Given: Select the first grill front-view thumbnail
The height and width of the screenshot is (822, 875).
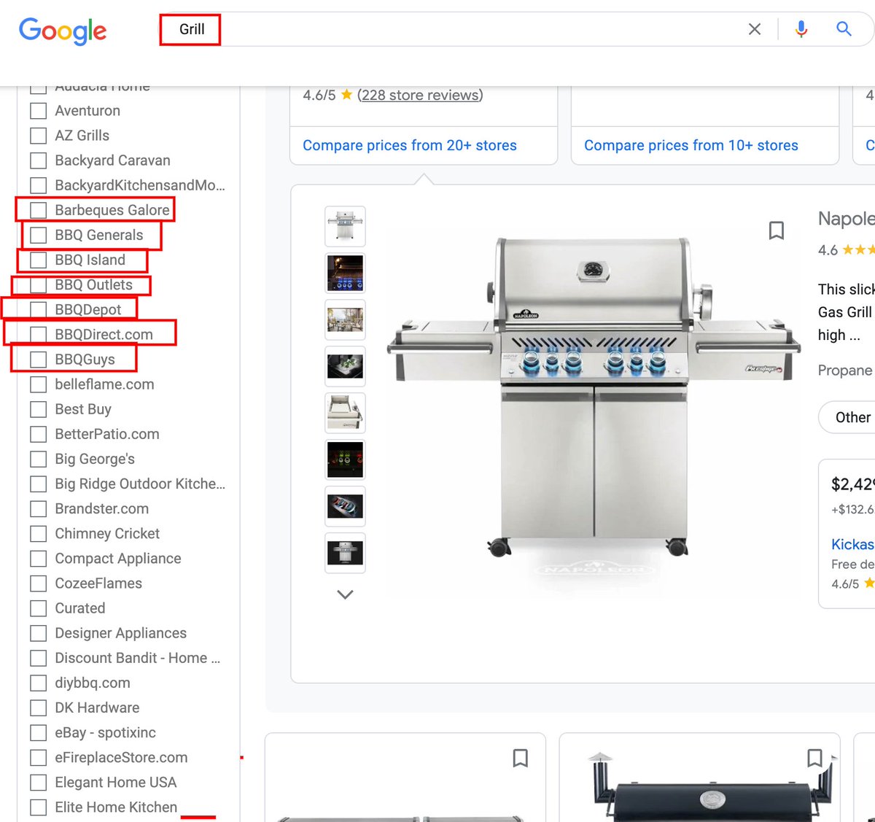Looking at the screenshot, I should (x=345, y=226).
